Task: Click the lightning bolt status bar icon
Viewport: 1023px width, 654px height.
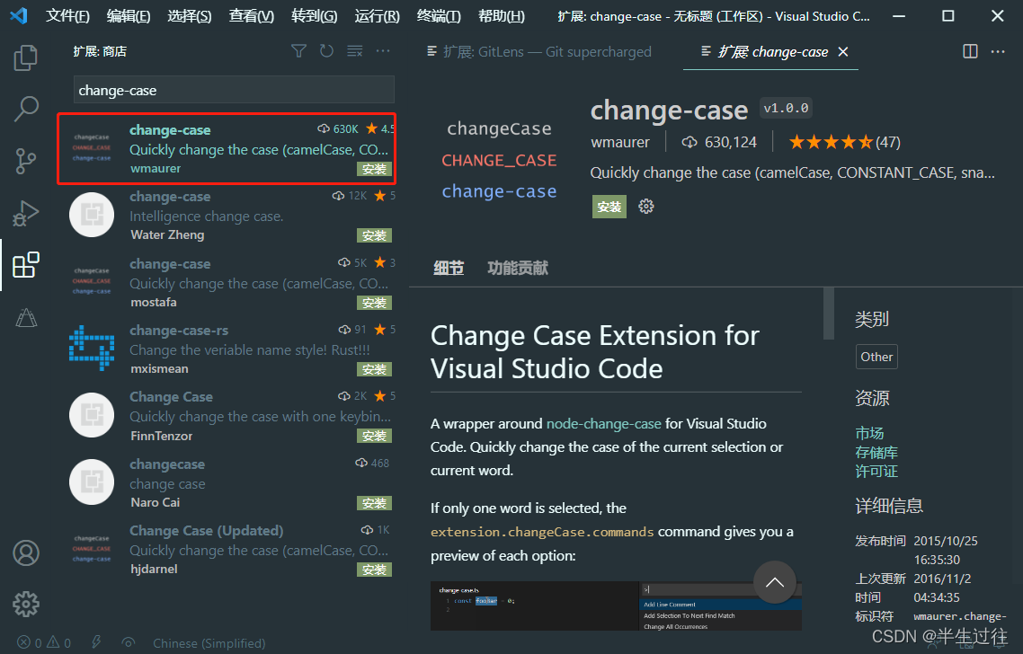Action: 96,643
